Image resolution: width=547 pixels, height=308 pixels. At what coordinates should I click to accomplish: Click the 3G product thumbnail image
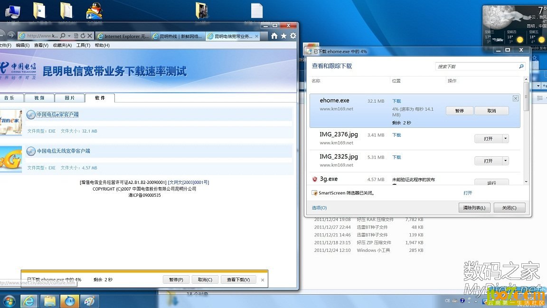(x=11, y=159)
